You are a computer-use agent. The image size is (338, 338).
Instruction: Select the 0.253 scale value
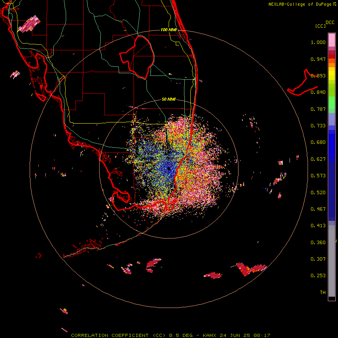coord(318,276)
